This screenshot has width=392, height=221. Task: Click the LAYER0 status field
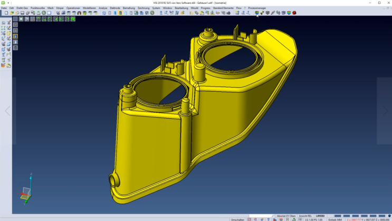(320, 216)
